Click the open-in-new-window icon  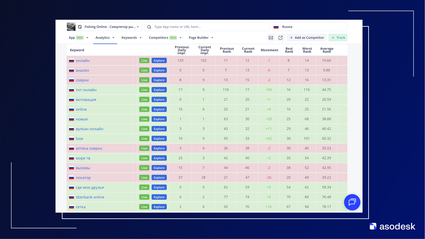point(281,38)
